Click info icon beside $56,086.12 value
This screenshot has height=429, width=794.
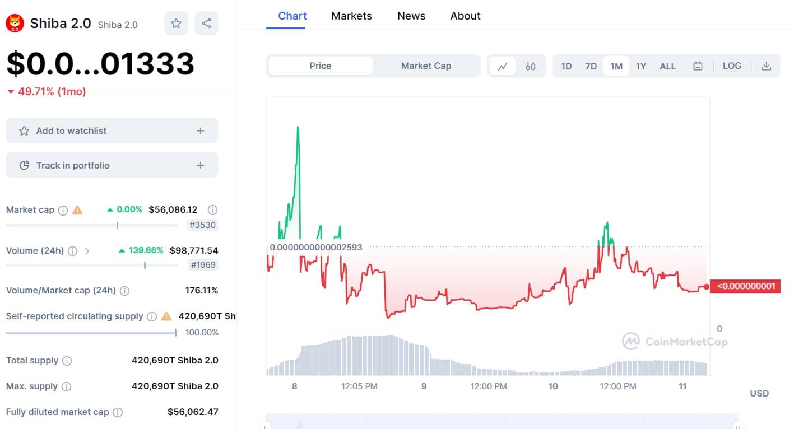[x=212, y=210]
